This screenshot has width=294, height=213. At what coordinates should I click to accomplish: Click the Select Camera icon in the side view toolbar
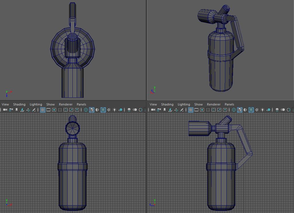pos(153,110)
